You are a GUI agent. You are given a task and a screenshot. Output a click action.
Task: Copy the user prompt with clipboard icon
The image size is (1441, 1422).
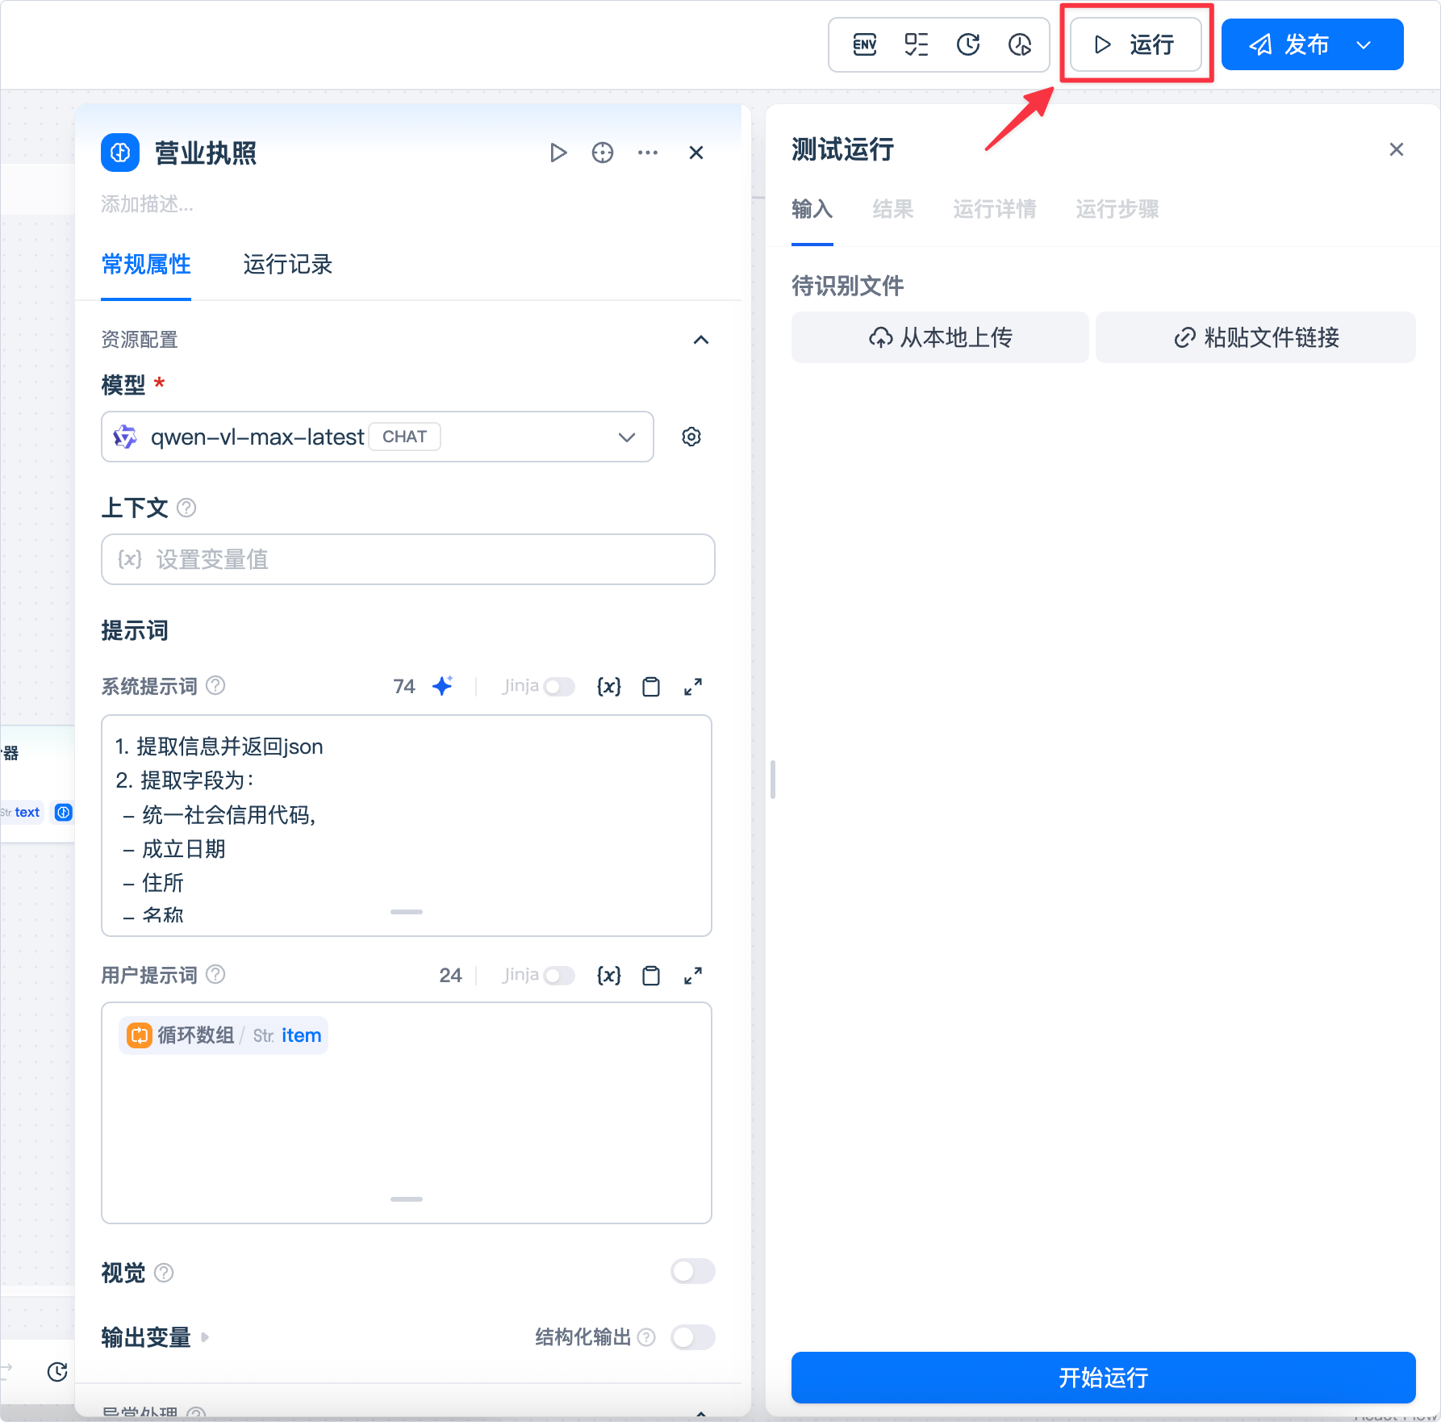pyautogui.click(x=650, y=976)
